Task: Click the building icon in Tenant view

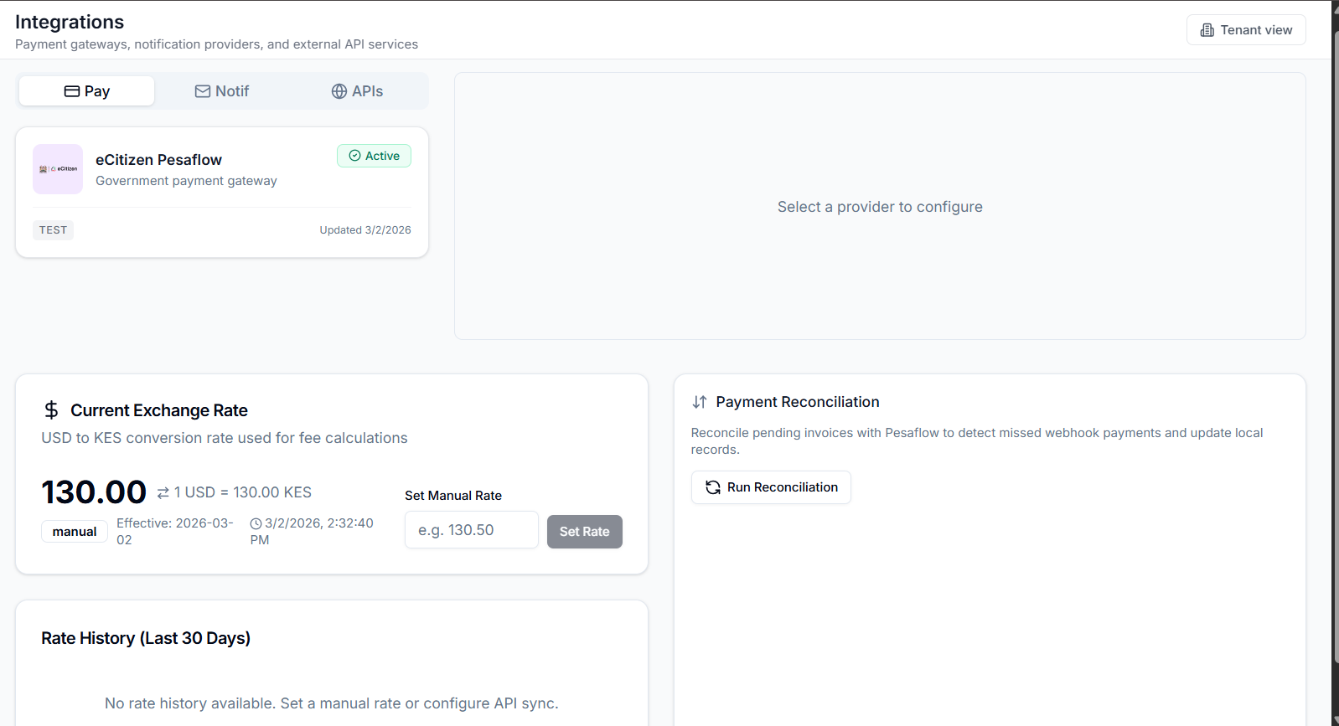Action: (1207, 30)
